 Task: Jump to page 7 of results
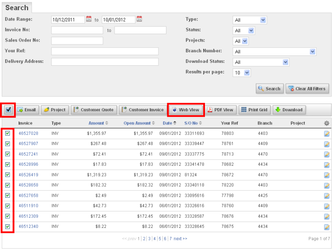pyautogui.click(x=170, y=238)
